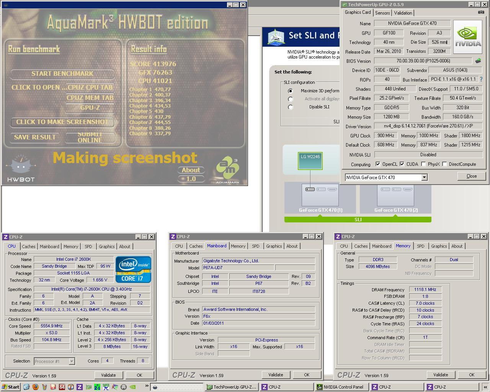The height and width of the screenshot is (392, 490).
Task: Switch to the Validation tab in GPU-Z
Action: click(403, 13)
